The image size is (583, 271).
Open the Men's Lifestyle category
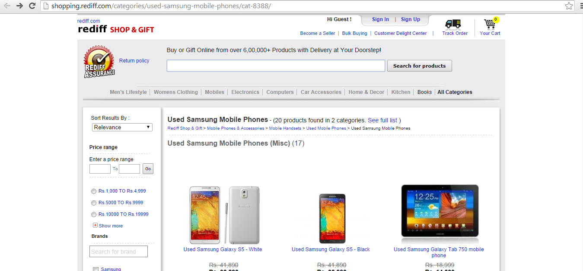(128, 92)
